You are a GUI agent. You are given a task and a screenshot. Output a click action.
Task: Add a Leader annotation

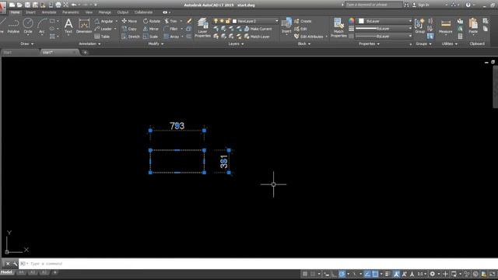click(103, 29)
